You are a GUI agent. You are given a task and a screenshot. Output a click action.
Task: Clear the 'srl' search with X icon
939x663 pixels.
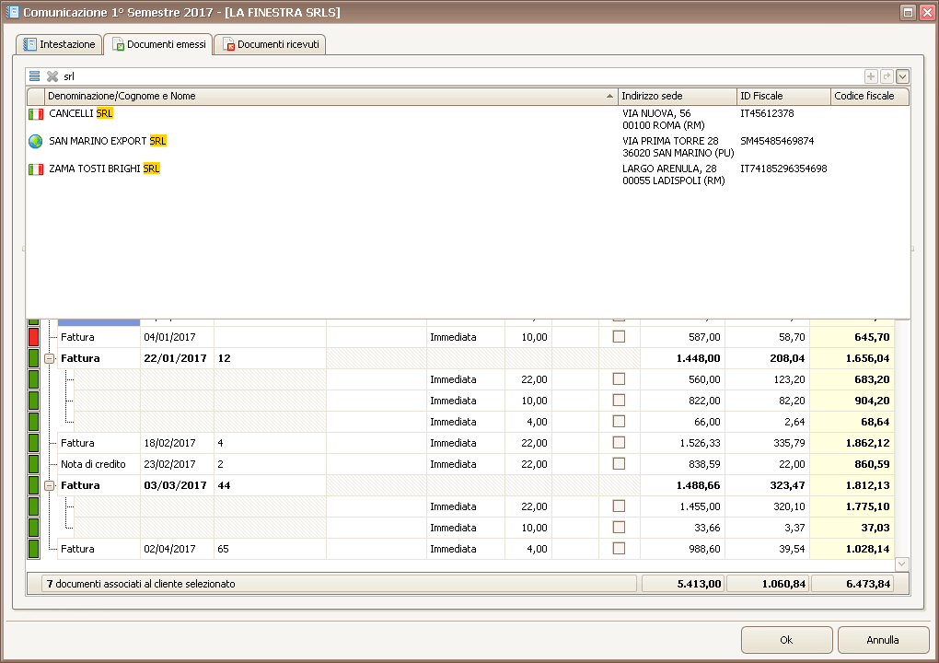click(52, 76)
